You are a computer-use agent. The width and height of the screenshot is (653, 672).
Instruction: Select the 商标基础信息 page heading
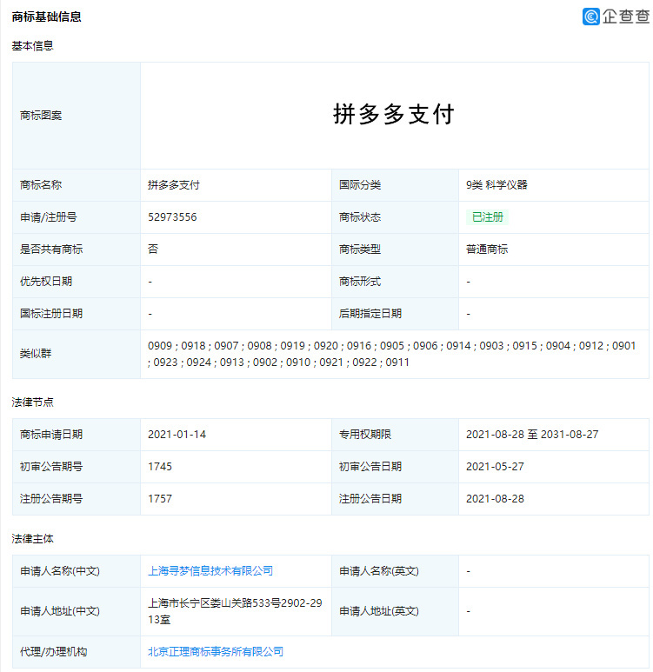(x=47, y=17)
